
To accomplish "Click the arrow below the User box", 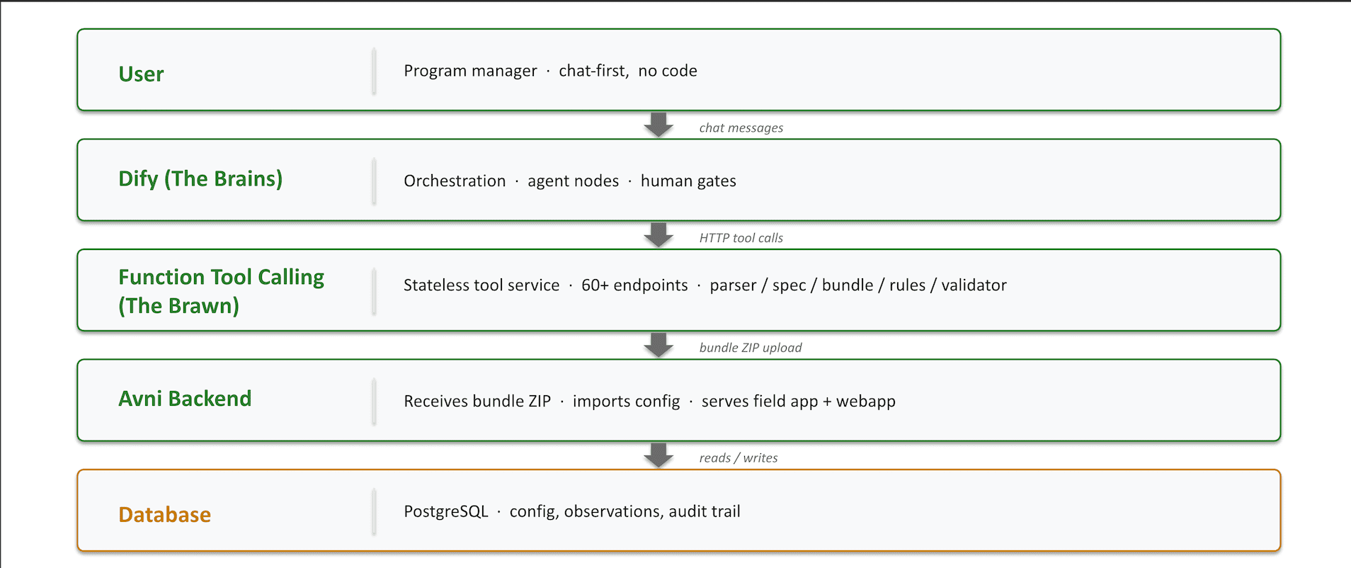I will tap(659, 125).
